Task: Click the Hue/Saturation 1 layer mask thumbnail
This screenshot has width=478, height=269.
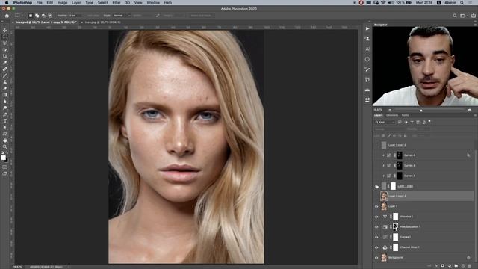Action: click(x=395, y=227)
